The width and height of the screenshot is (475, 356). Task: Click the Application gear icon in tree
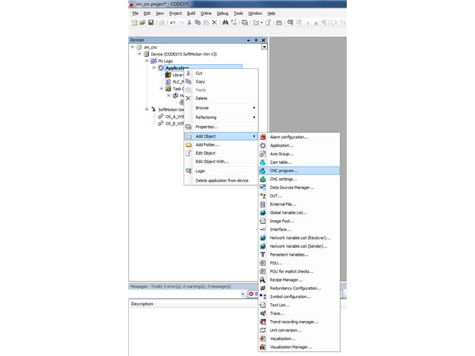point(161,68)
